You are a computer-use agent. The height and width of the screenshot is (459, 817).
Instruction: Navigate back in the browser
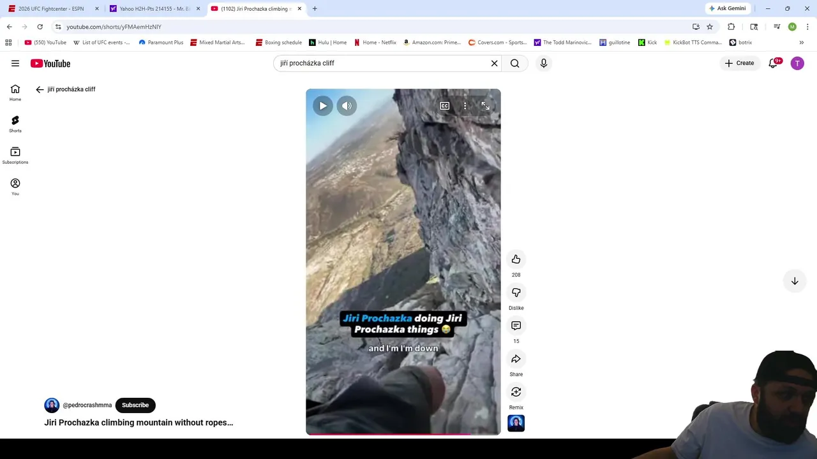(x=9, y=27)
